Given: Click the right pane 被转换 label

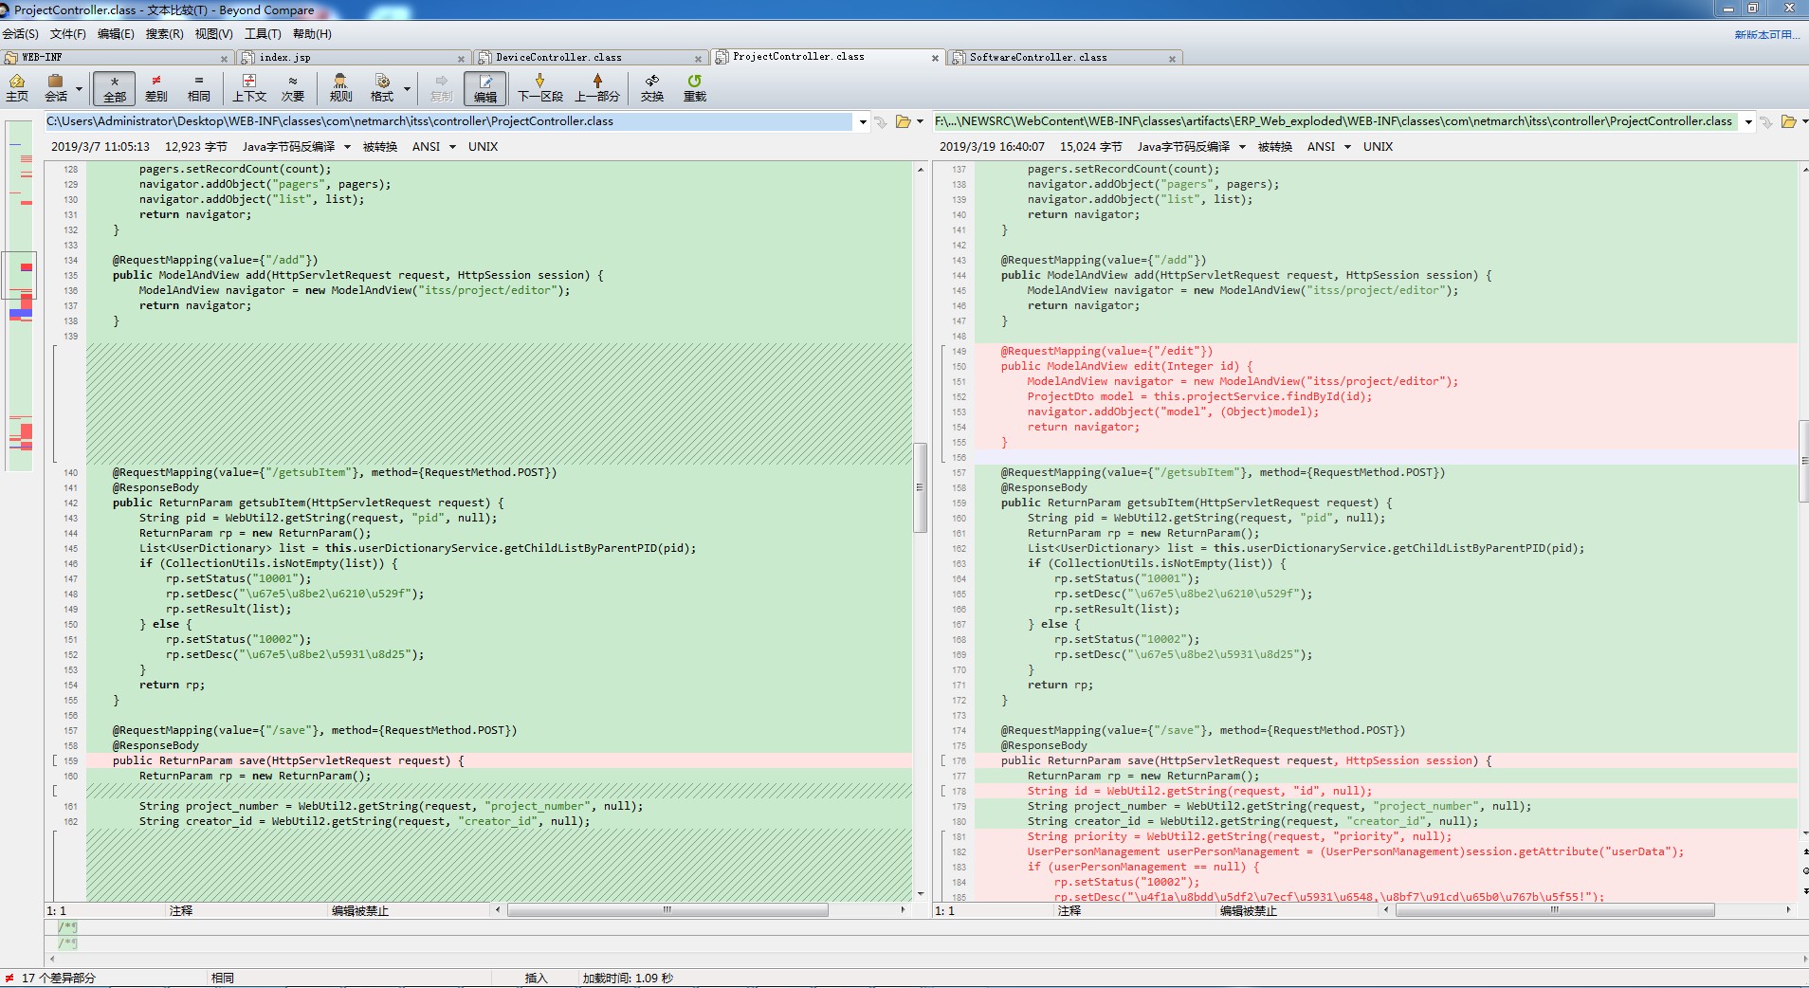Looking at the screenshot, I should click(x=1275, y=147).
